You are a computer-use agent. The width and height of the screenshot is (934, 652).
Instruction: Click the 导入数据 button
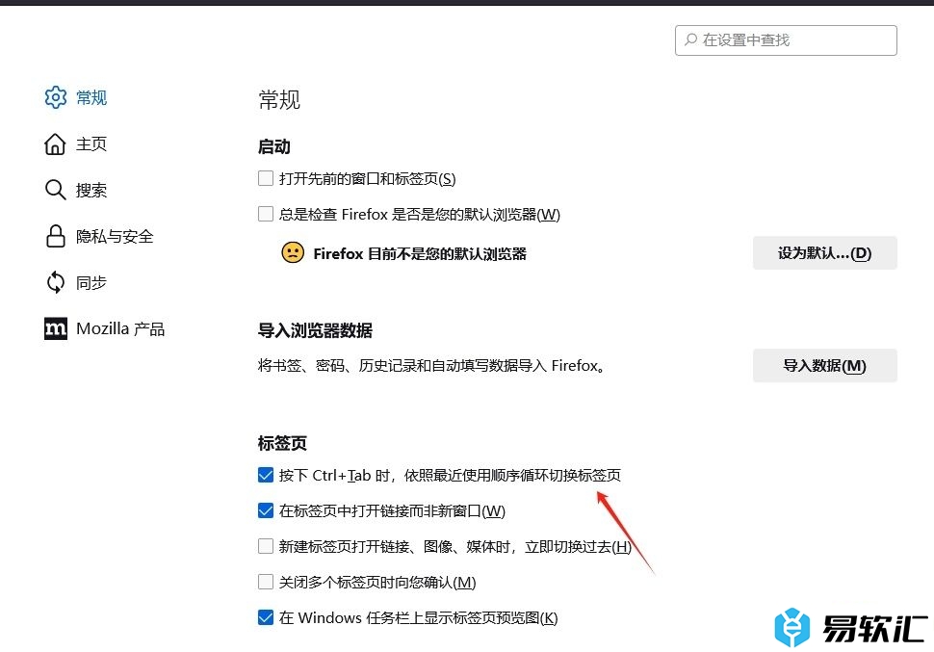pyautogui.click(x=824, y=365)
